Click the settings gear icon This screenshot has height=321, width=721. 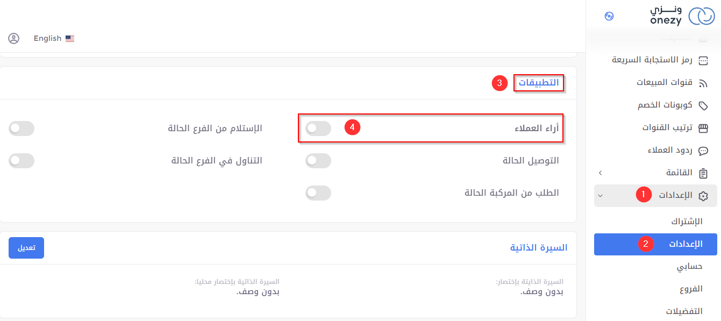click(703, 196)
